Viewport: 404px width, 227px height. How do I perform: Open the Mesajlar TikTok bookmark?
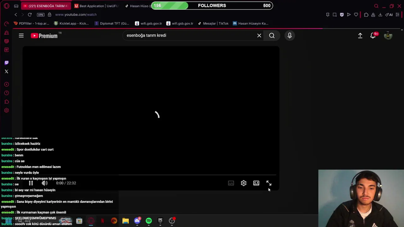pos(213,23)
